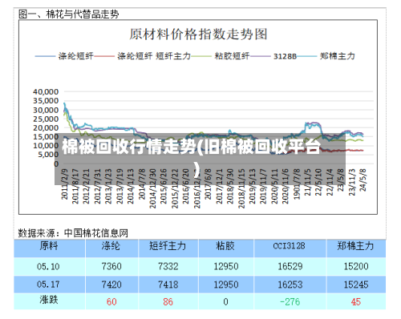The width and height of the screenshot is (401, 319).
Task: Click the purple legend line for 3128B
Action: [x=260, y=56]
